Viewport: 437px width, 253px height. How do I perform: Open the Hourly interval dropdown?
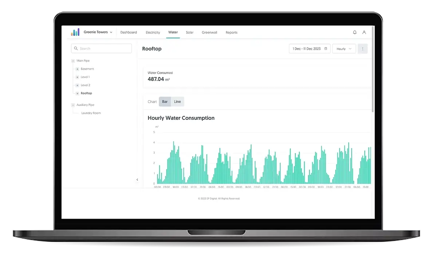click(x=344, y=48)
